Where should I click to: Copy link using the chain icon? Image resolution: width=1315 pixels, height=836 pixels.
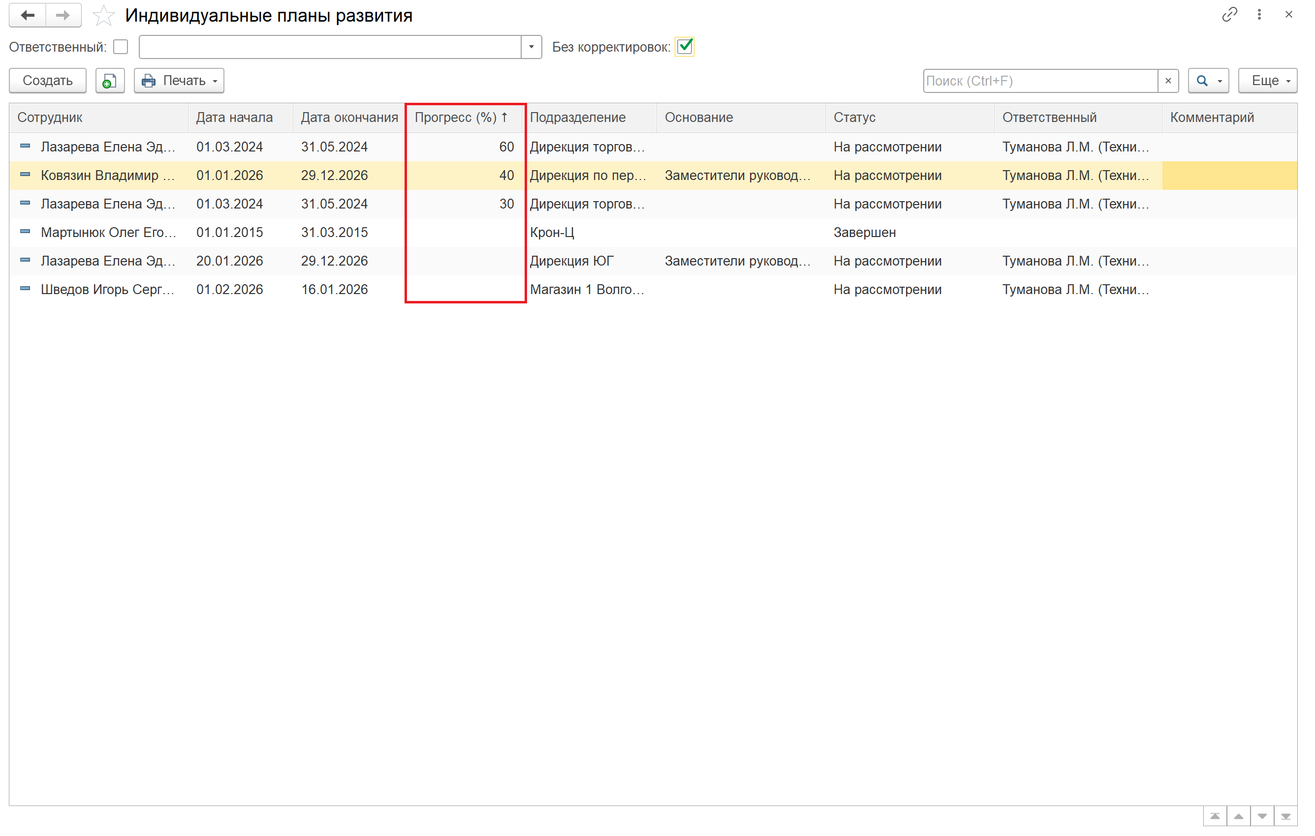[1229, 14]
